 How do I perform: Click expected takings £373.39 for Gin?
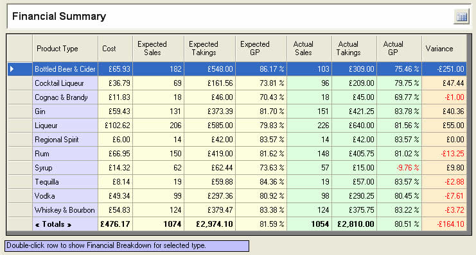coord(209,111)
